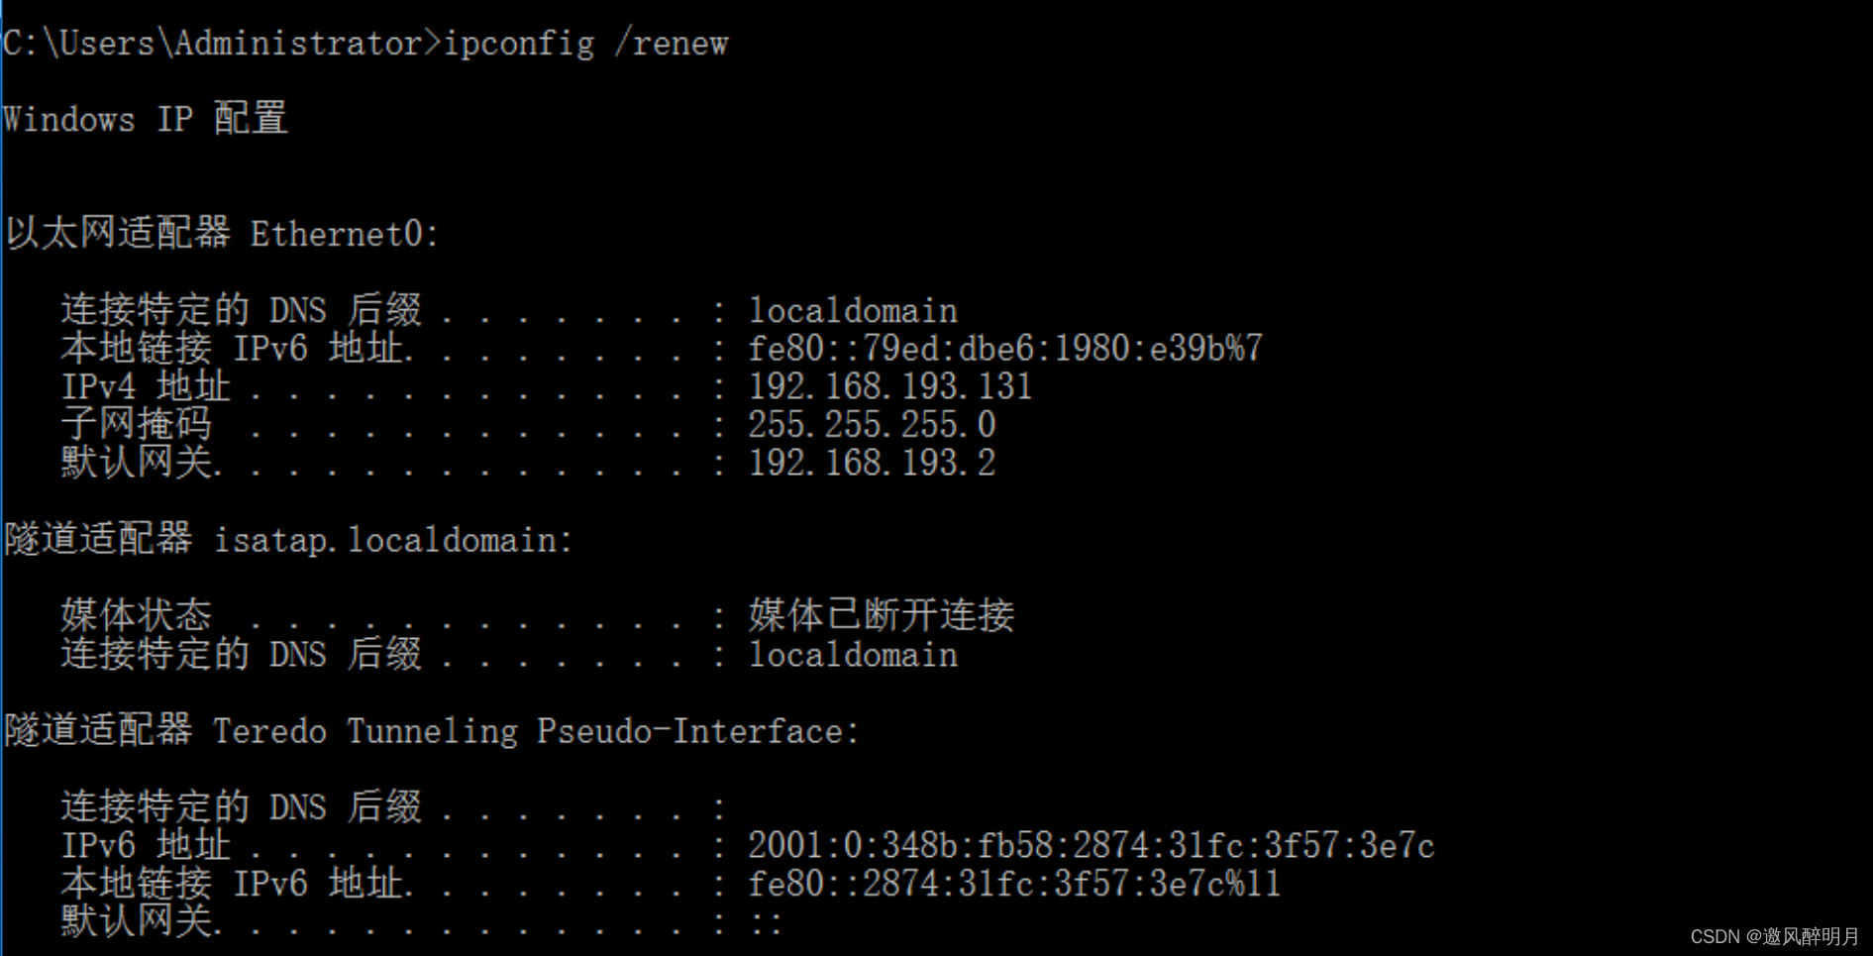Click the typed command ipconfig /renew
This screenshot has height=956, width=1873.
pos(585,44)
